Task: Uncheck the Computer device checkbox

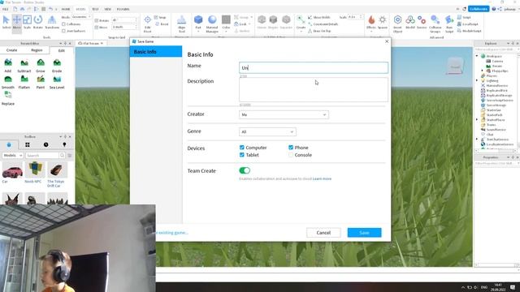Action: click(x=242, y=148)
